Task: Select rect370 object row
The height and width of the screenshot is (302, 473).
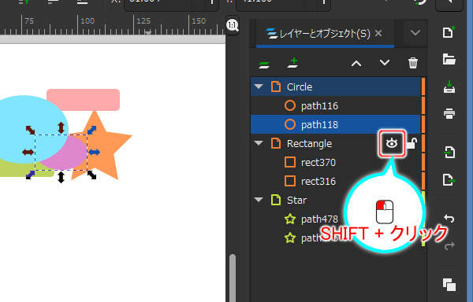Action: pos(336,163)
